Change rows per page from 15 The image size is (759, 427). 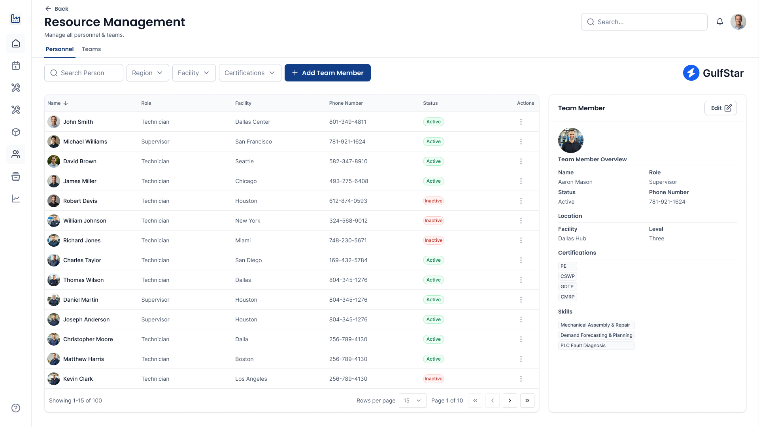click(x=412, y=401)
